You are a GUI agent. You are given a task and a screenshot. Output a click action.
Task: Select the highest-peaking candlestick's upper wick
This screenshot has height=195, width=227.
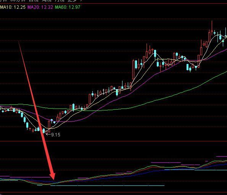click(x=212, y=26)
